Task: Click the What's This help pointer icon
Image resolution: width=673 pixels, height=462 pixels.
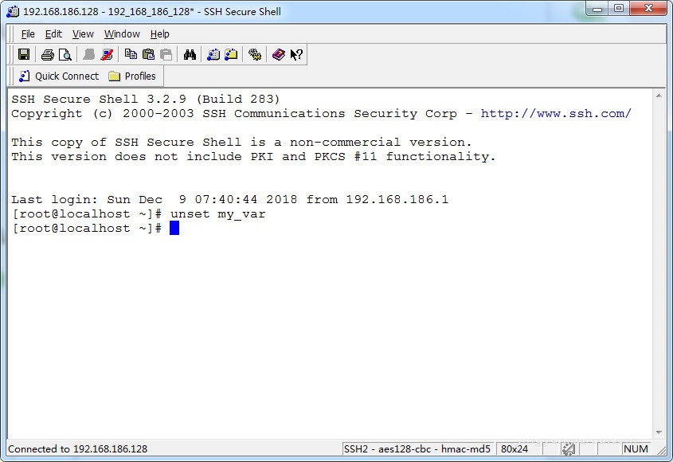Action: 296,55
